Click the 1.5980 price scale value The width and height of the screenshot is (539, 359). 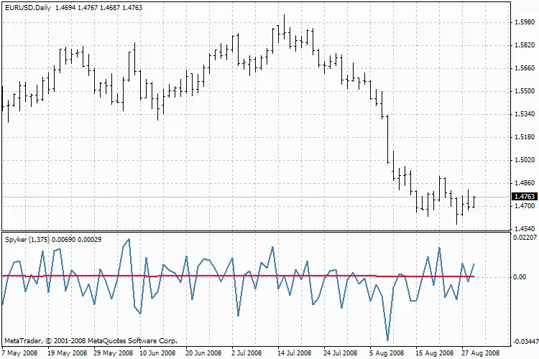coord(524,22)
